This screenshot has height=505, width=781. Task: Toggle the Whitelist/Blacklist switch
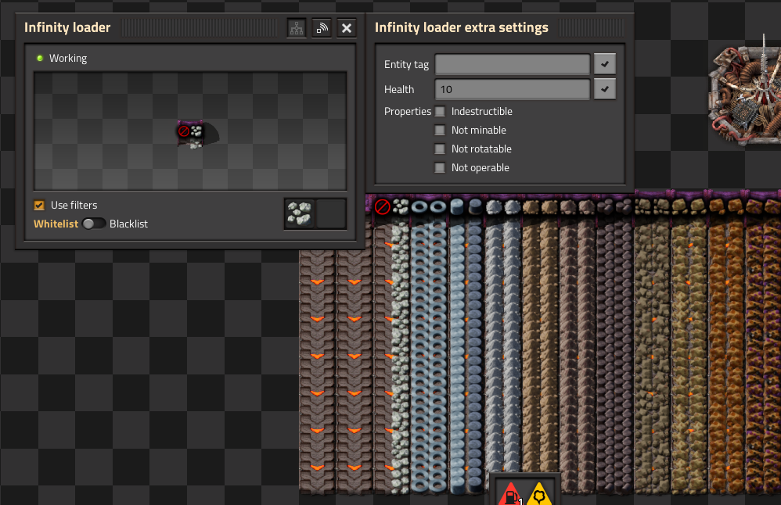[94, 224]
